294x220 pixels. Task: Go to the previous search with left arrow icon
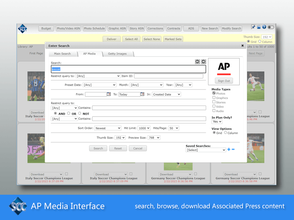point(197,61)
